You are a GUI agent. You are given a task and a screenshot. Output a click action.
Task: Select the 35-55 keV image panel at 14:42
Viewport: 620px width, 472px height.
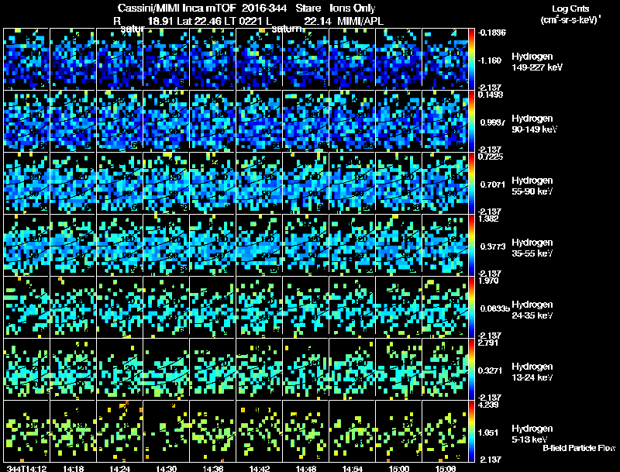[x=260, y=245]
